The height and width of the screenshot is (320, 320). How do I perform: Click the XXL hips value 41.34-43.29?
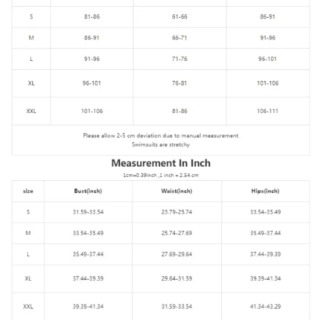click(265, 307)
